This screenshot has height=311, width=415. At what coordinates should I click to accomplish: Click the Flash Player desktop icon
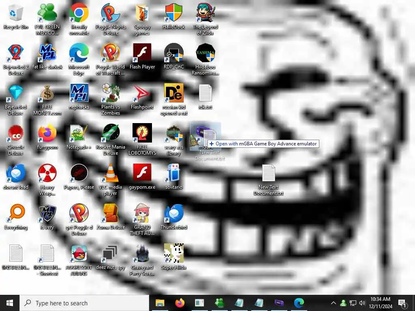(142, 53)
